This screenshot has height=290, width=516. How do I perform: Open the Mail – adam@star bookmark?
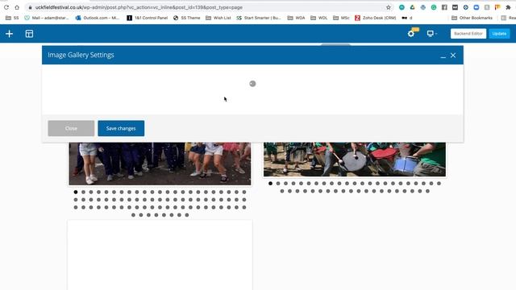[47, 18]
